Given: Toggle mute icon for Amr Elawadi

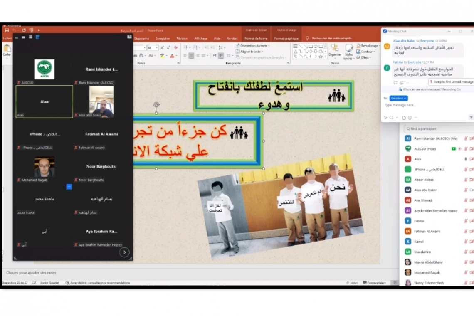Looking at the screenshot, I should 466,200.
